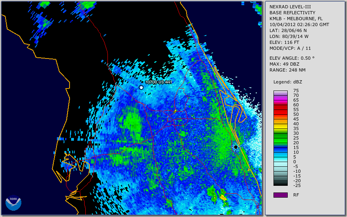The width and height of the screenshot is (347, 217).
Task: Click the 'Legend: dBZ' label
Action: tap(288, 82)
